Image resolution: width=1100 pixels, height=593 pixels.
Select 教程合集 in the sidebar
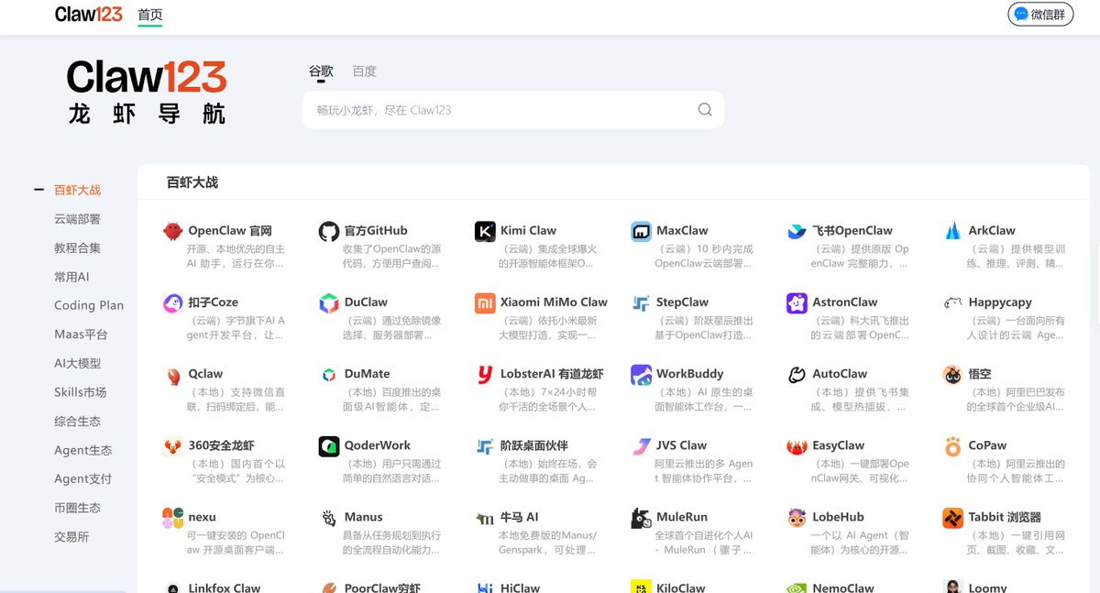[x=77, y=247]
